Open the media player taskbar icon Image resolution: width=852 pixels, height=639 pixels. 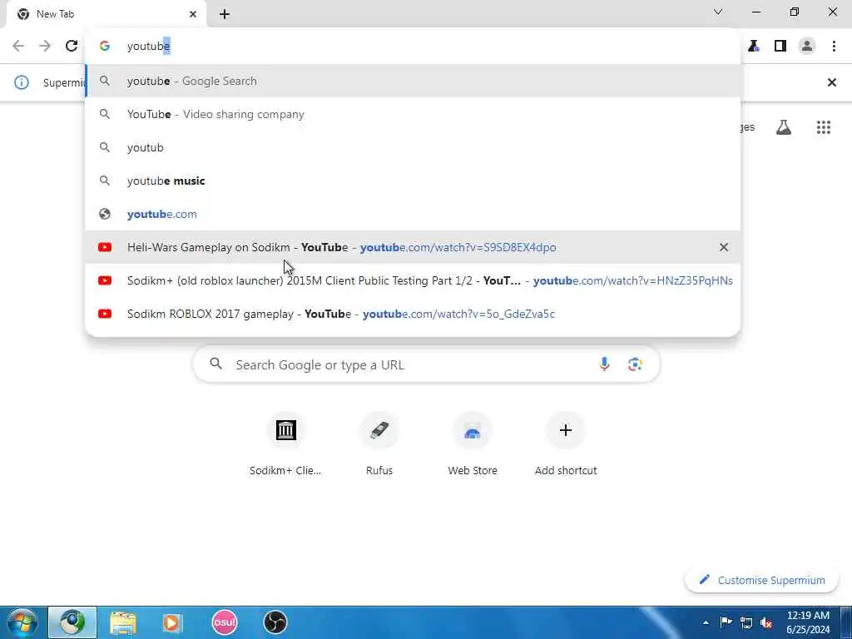173,622
